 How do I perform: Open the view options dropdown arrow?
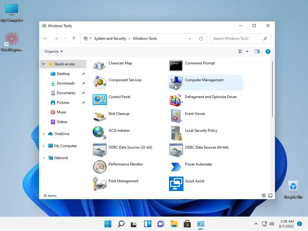(247, 51)
